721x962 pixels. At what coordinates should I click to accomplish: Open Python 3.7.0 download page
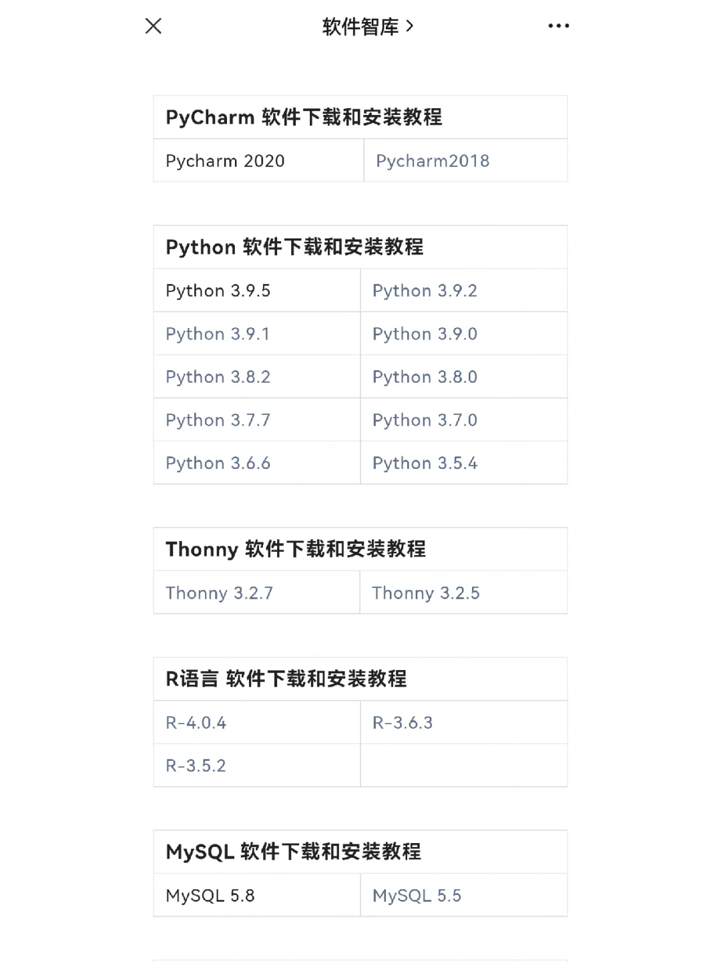coord(425,420)
